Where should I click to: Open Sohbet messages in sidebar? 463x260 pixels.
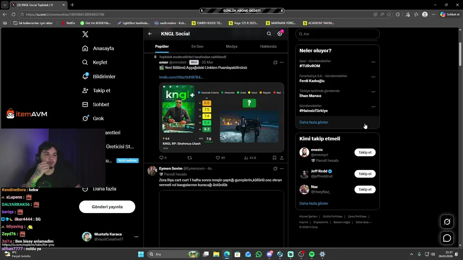(x=95, y=104)
